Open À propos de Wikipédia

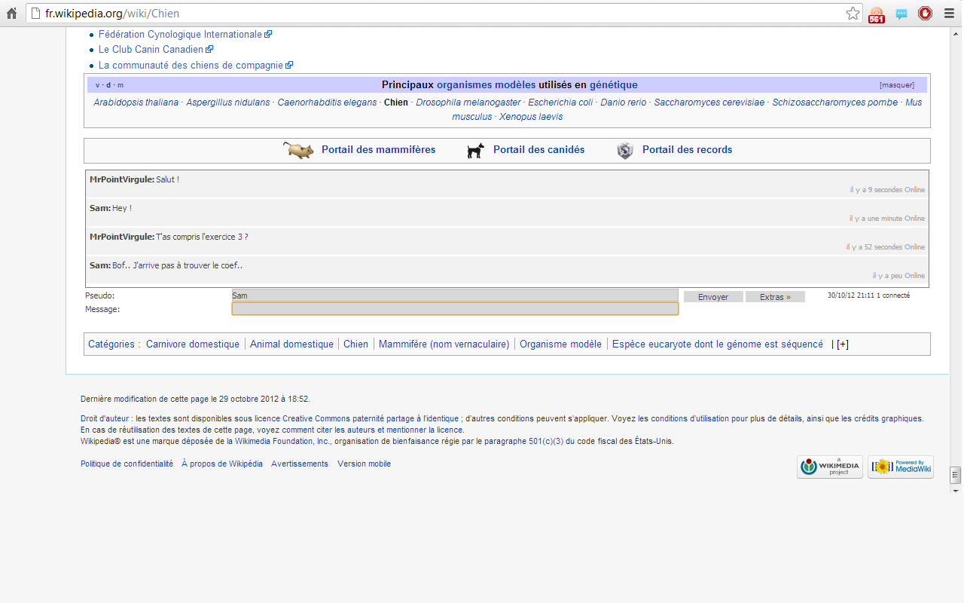(222, 464)
